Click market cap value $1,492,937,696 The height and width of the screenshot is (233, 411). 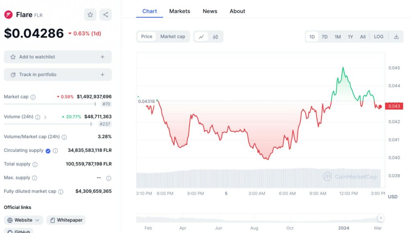point(94,97)
